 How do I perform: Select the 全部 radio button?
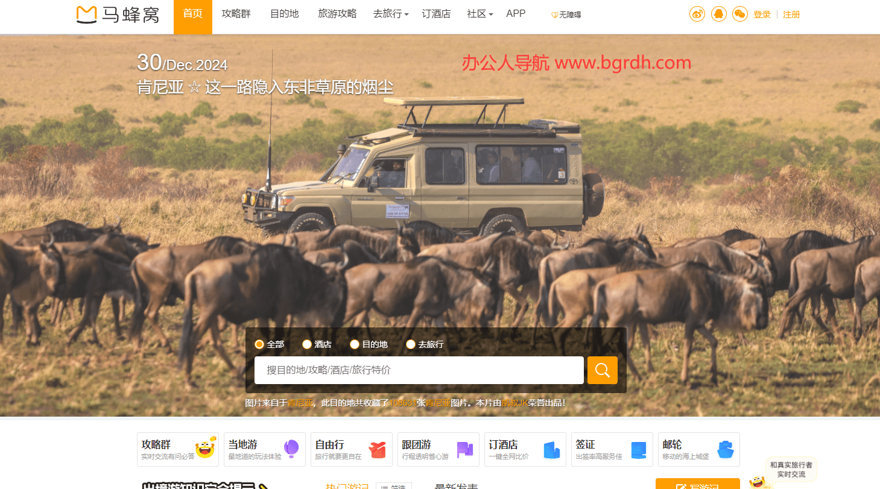tap(259, 344)
